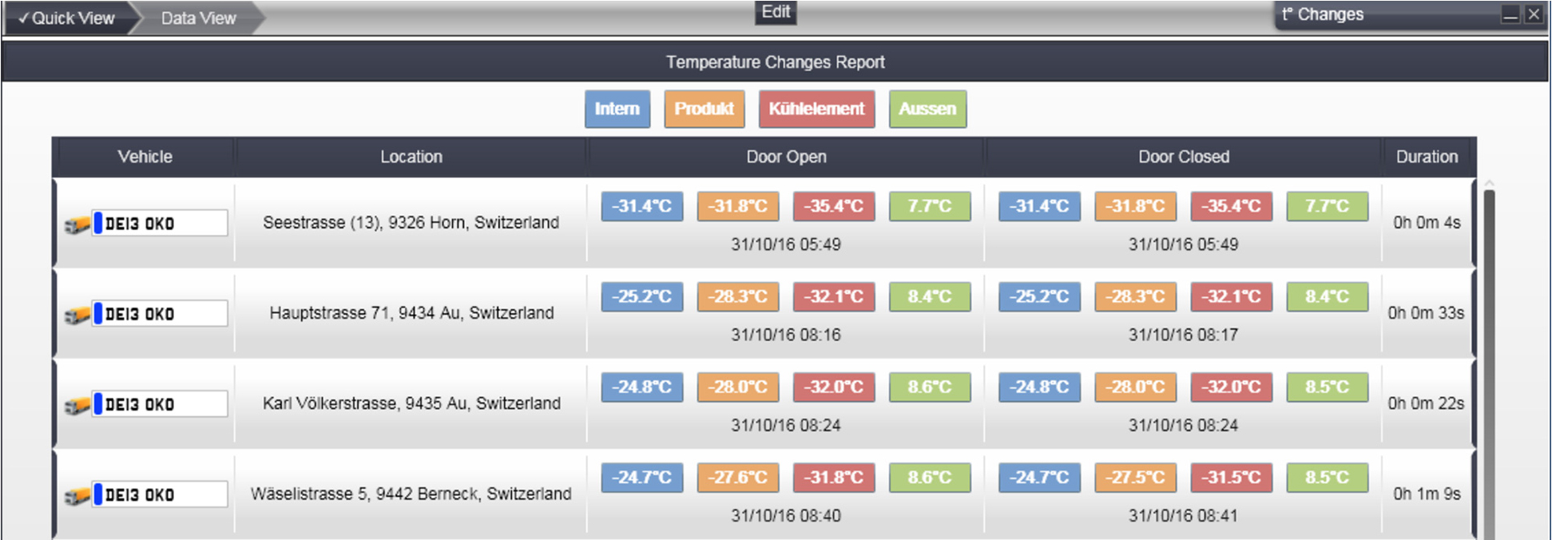Image resolution: width=1552 pixels, height=540 pixels.
Task: Click the -35.4°C Door Open swatch in the Seestrasse row
Action: click(x=834, y=206)
